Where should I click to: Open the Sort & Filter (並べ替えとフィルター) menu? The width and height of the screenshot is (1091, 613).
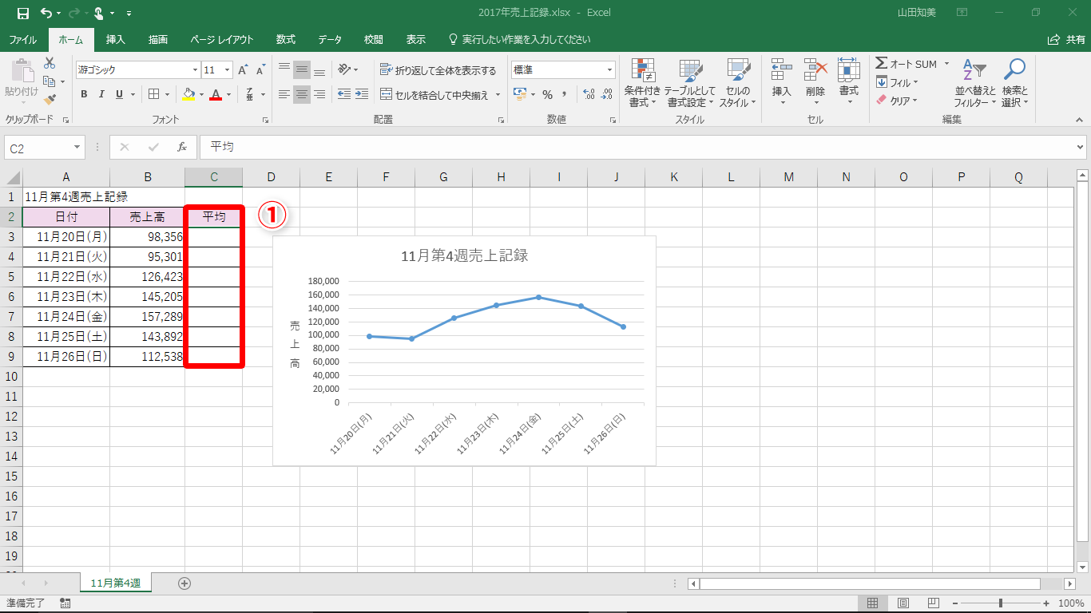[975, 82]
